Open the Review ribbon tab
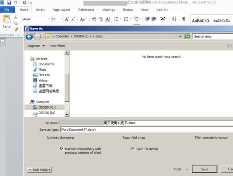Image resolution: width=233 pixels, height=176 pixels. point(128,10)
